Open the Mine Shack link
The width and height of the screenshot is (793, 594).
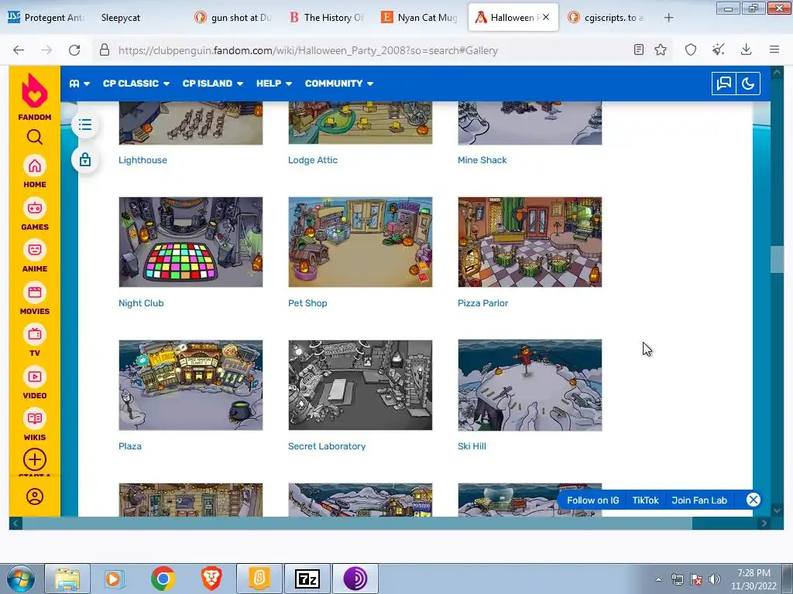point(482,160)
